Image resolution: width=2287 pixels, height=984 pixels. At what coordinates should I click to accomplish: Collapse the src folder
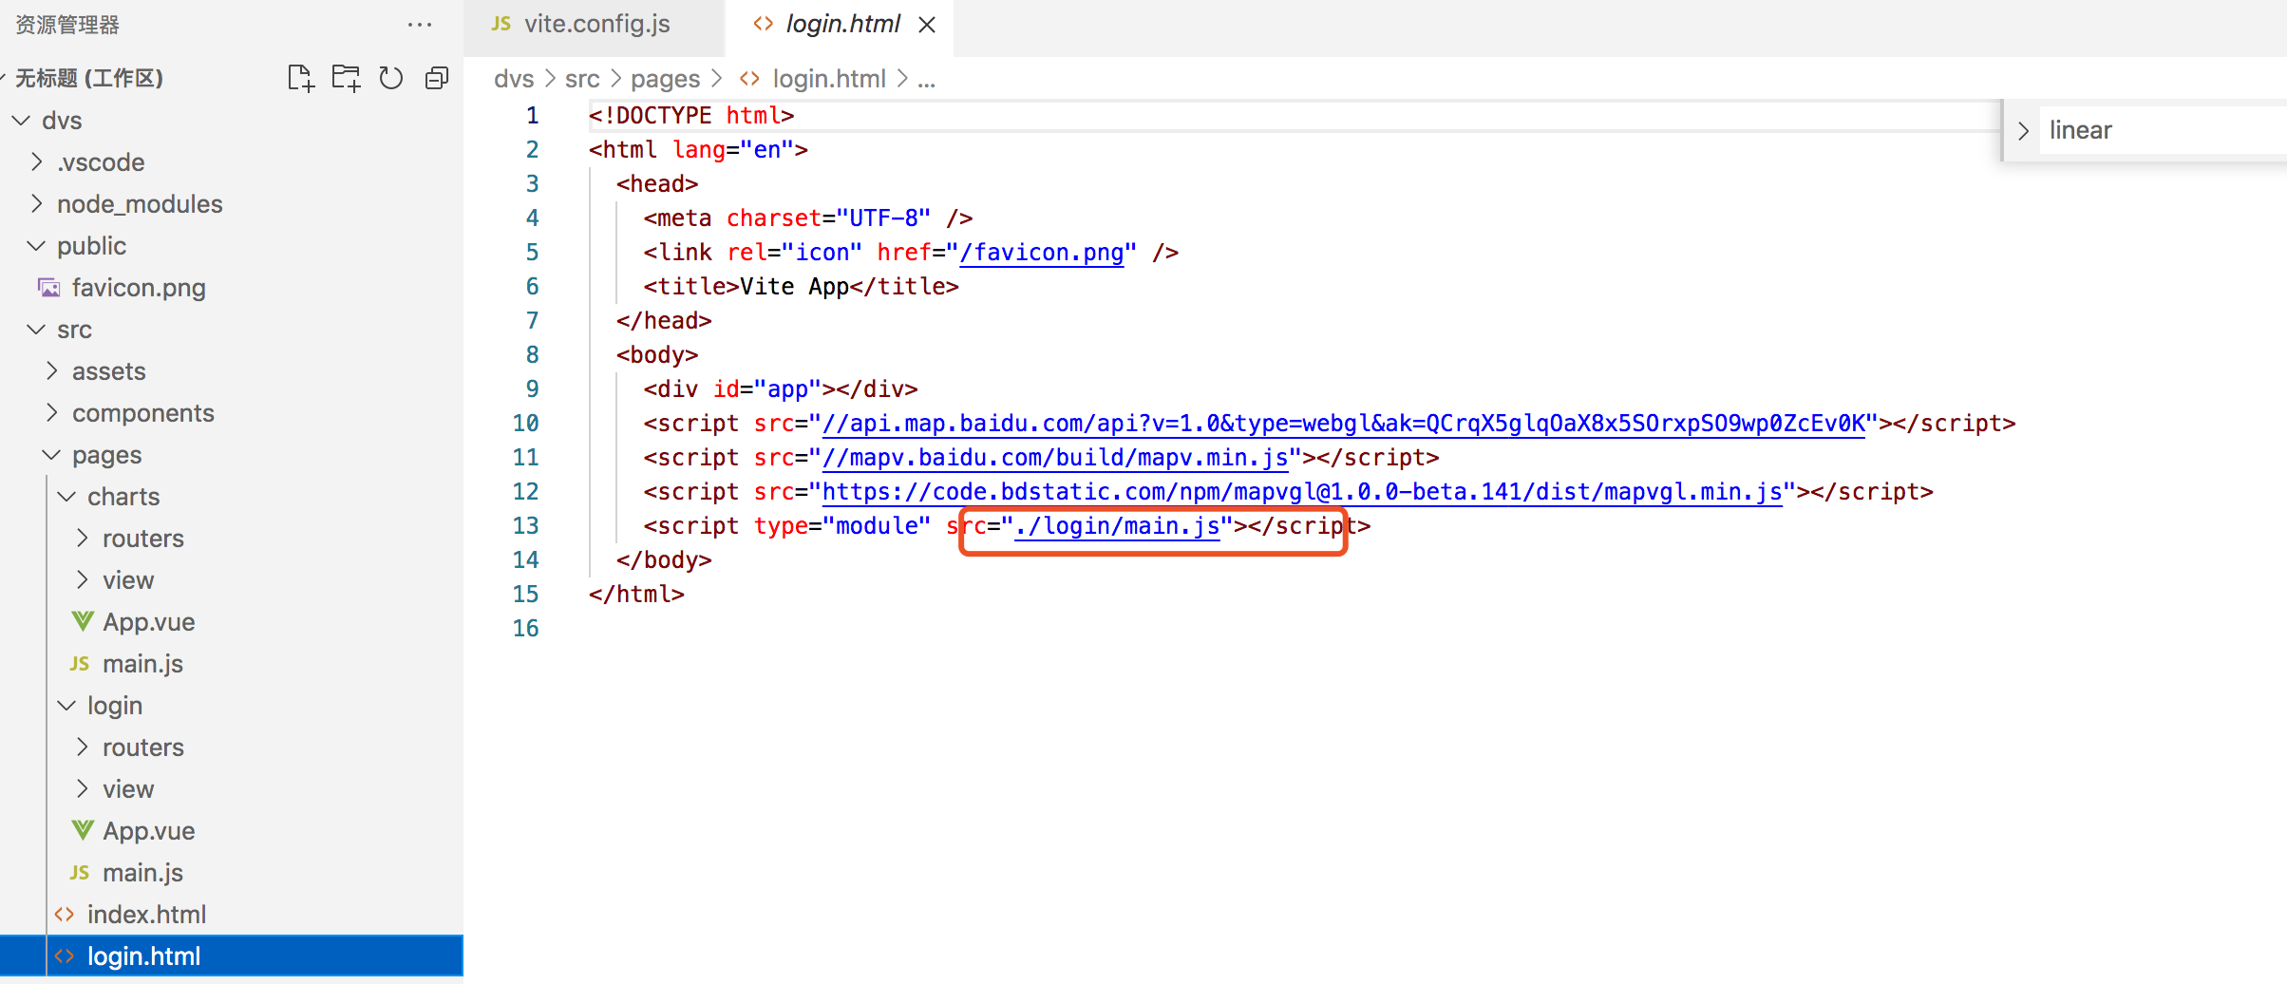36,330
